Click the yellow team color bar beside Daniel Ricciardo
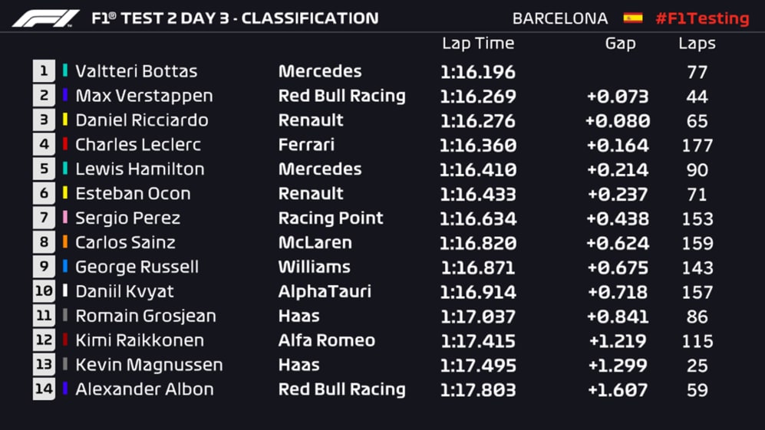The height and width of the screenshot is (430, 765). coord(66,120)
